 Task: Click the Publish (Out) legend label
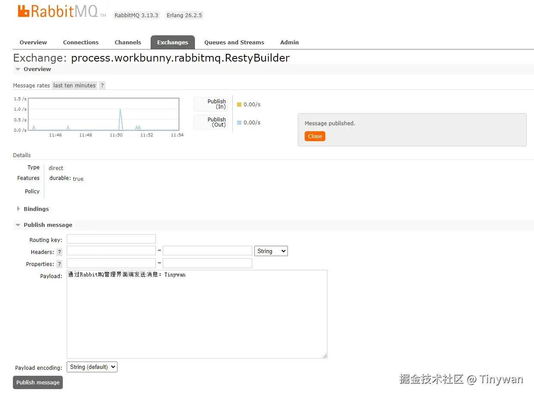pos(211,122)
